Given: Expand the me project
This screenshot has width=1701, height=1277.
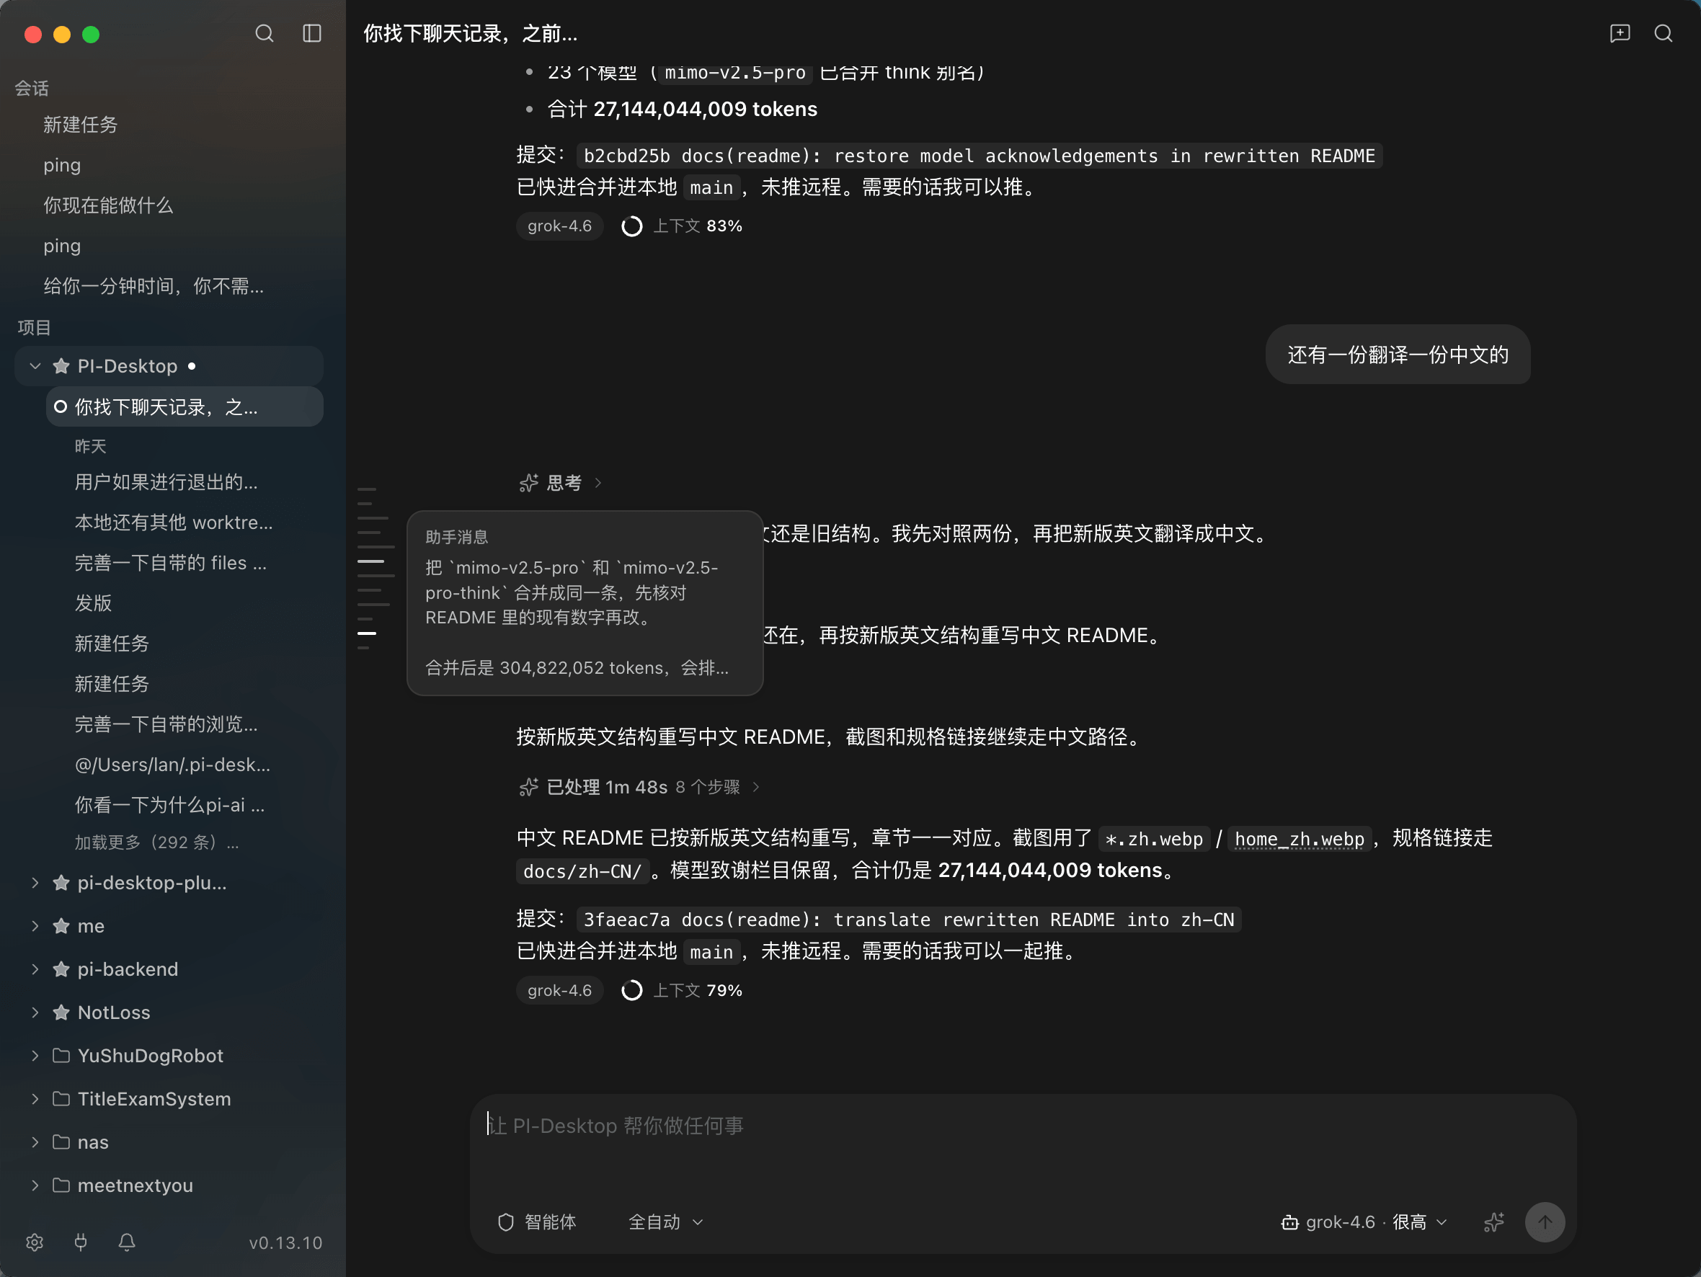Looking at the screenshot, I should click(35, 925).
